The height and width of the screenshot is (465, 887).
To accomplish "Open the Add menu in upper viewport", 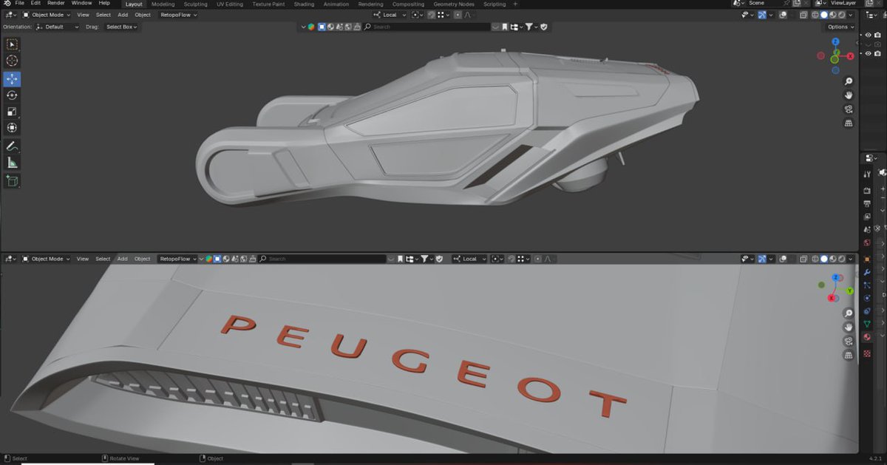I will coord(123,15).
